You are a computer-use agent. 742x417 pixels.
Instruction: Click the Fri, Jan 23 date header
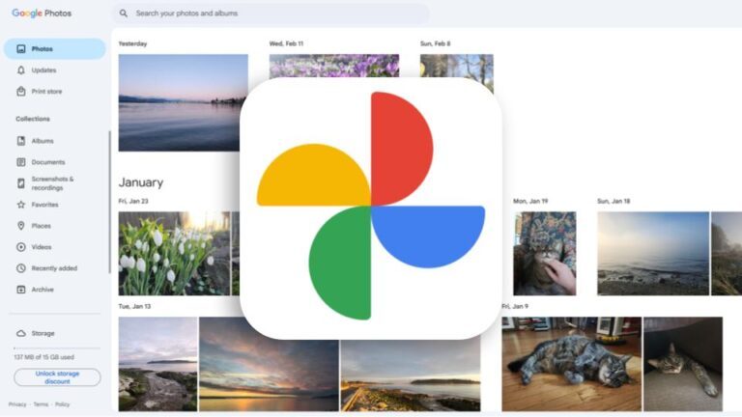point(133,201)
